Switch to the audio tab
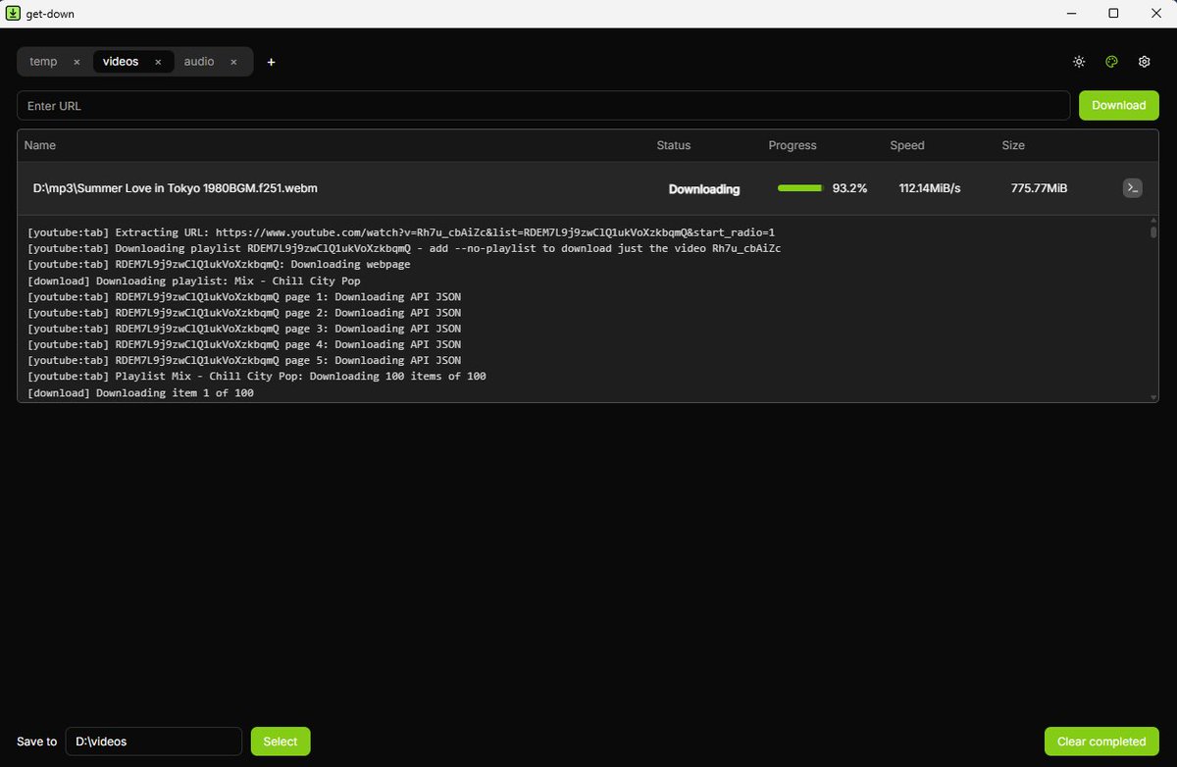This screenshot has height=767, width=1177. pos(199,62)
